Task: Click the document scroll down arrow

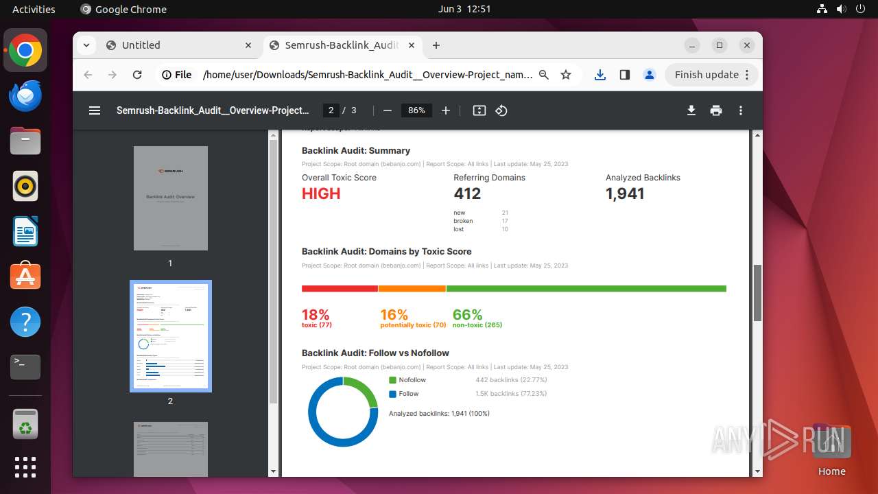Action: point(757,471)
